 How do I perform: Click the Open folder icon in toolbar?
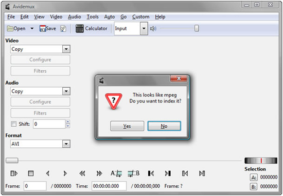click(x=10, y=28)
